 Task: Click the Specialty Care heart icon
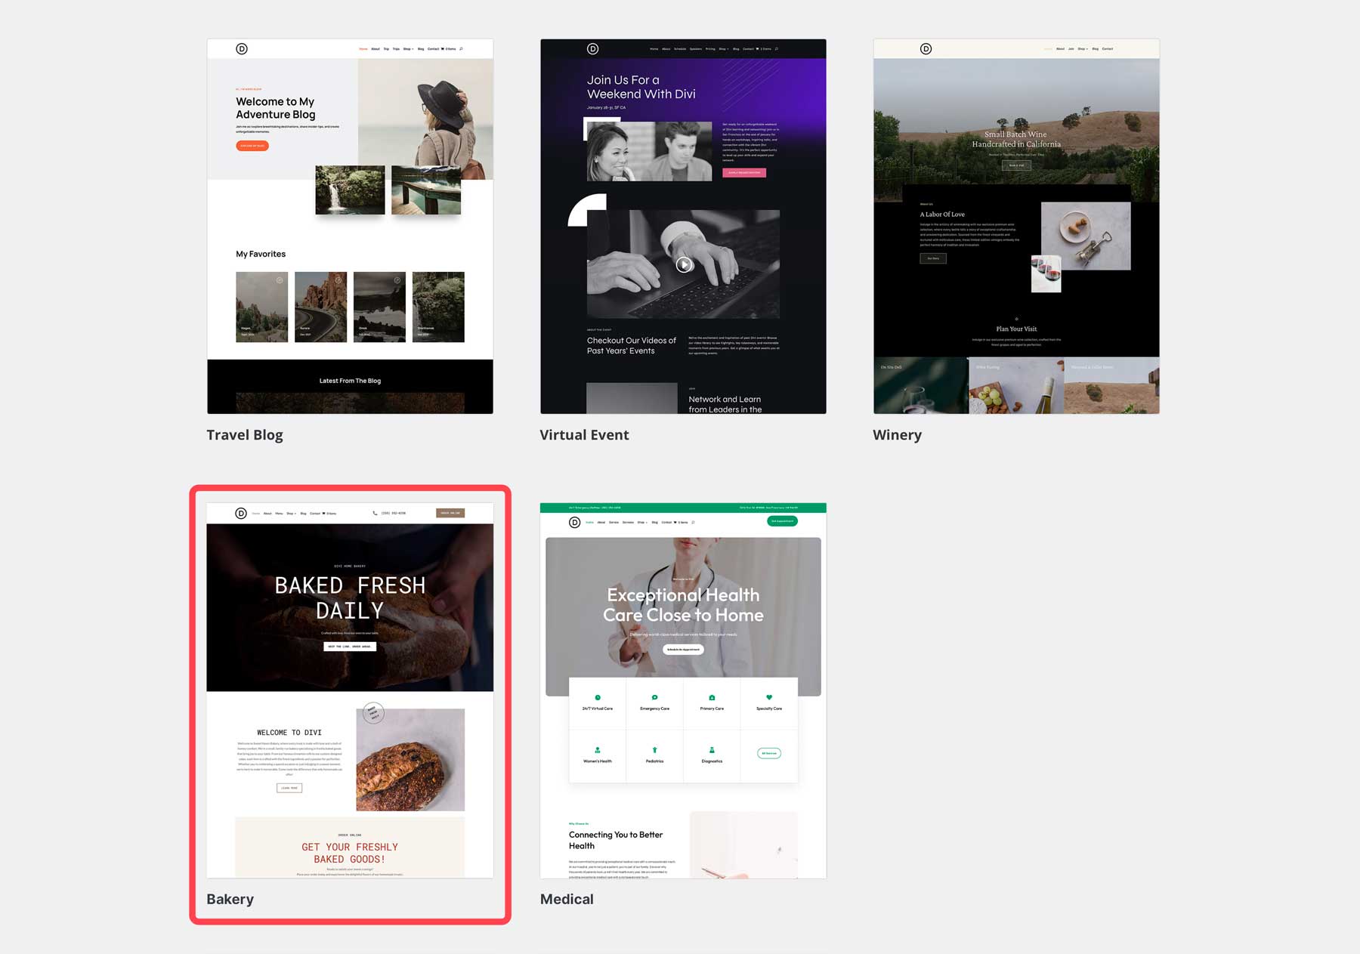pos(768,697)
